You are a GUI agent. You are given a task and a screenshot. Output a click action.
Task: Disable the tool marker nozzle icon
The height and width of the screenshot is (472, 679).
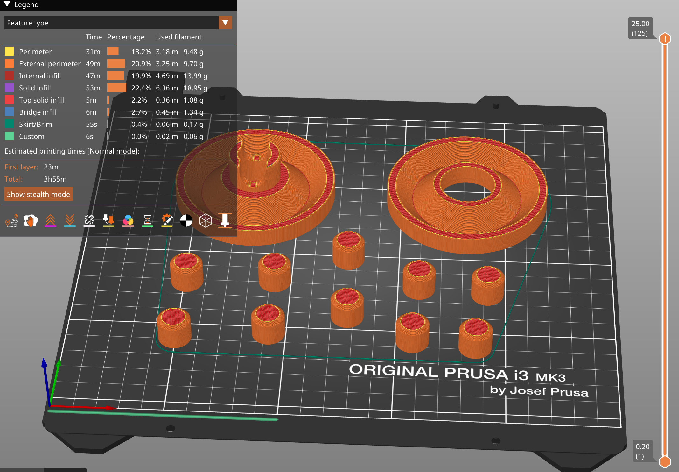point(225,221)
